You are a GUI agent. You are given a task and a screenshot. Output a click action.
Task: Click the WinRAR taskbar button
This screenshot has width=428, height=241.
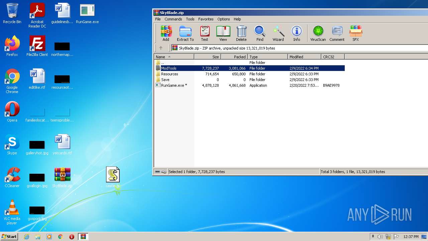tap(83, 237)
